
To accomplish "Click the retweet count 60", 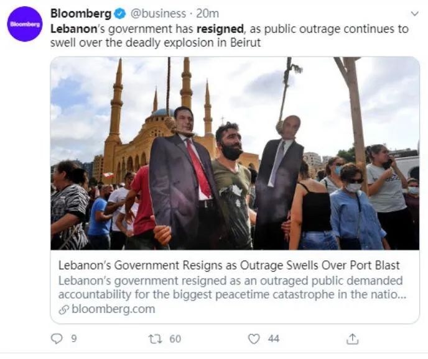I will pos(175,339).
